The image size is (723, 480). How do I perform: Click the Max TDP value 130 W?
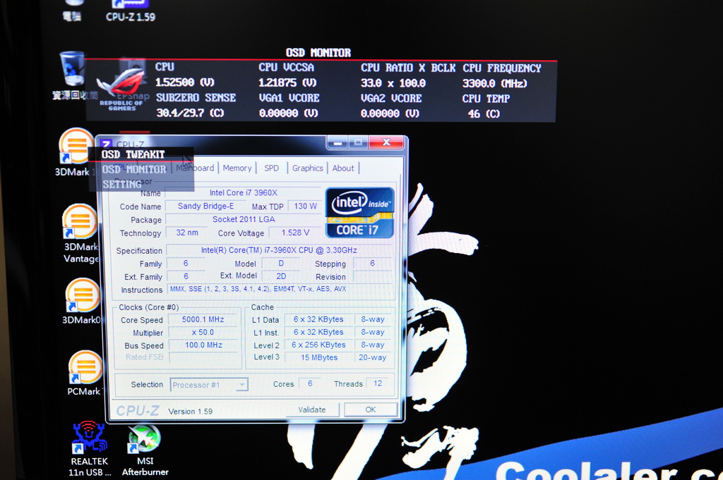(x=305, y=207)
